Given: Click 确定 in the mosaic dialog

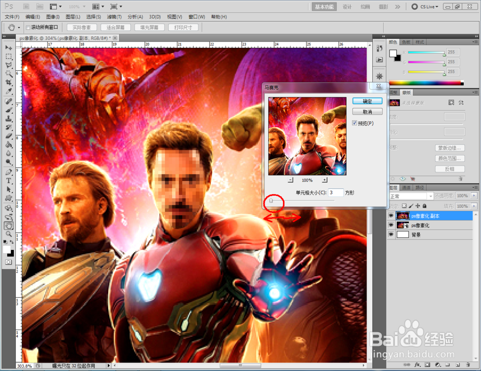Looking at the screenshot, I should coord(367,101).
